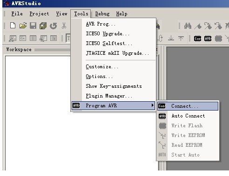Click the Save All stacked disks icon
Viewport: 229px width, 176px height.
pyautogui.click(x=43, y=26)
